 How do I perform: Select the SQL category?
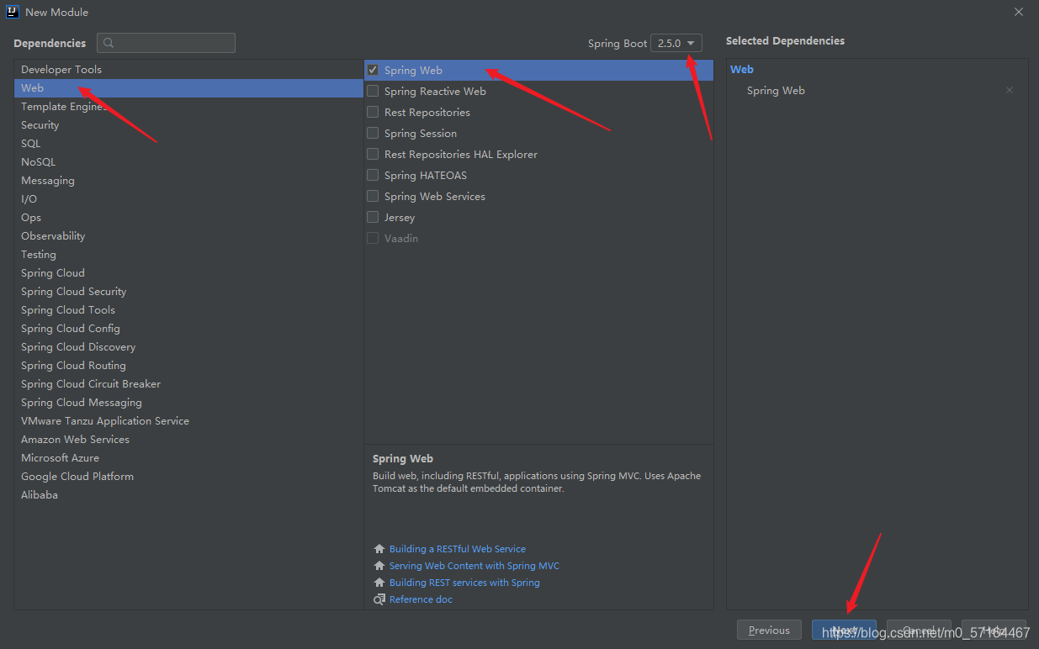(x=188, y=143)
